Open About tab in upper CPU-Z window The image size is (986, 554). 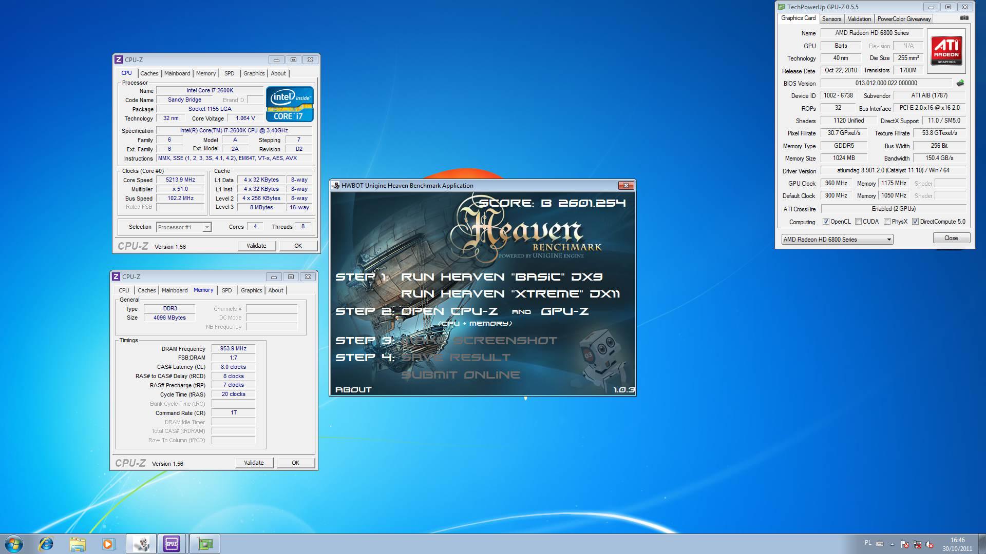[x=278, y=73]
